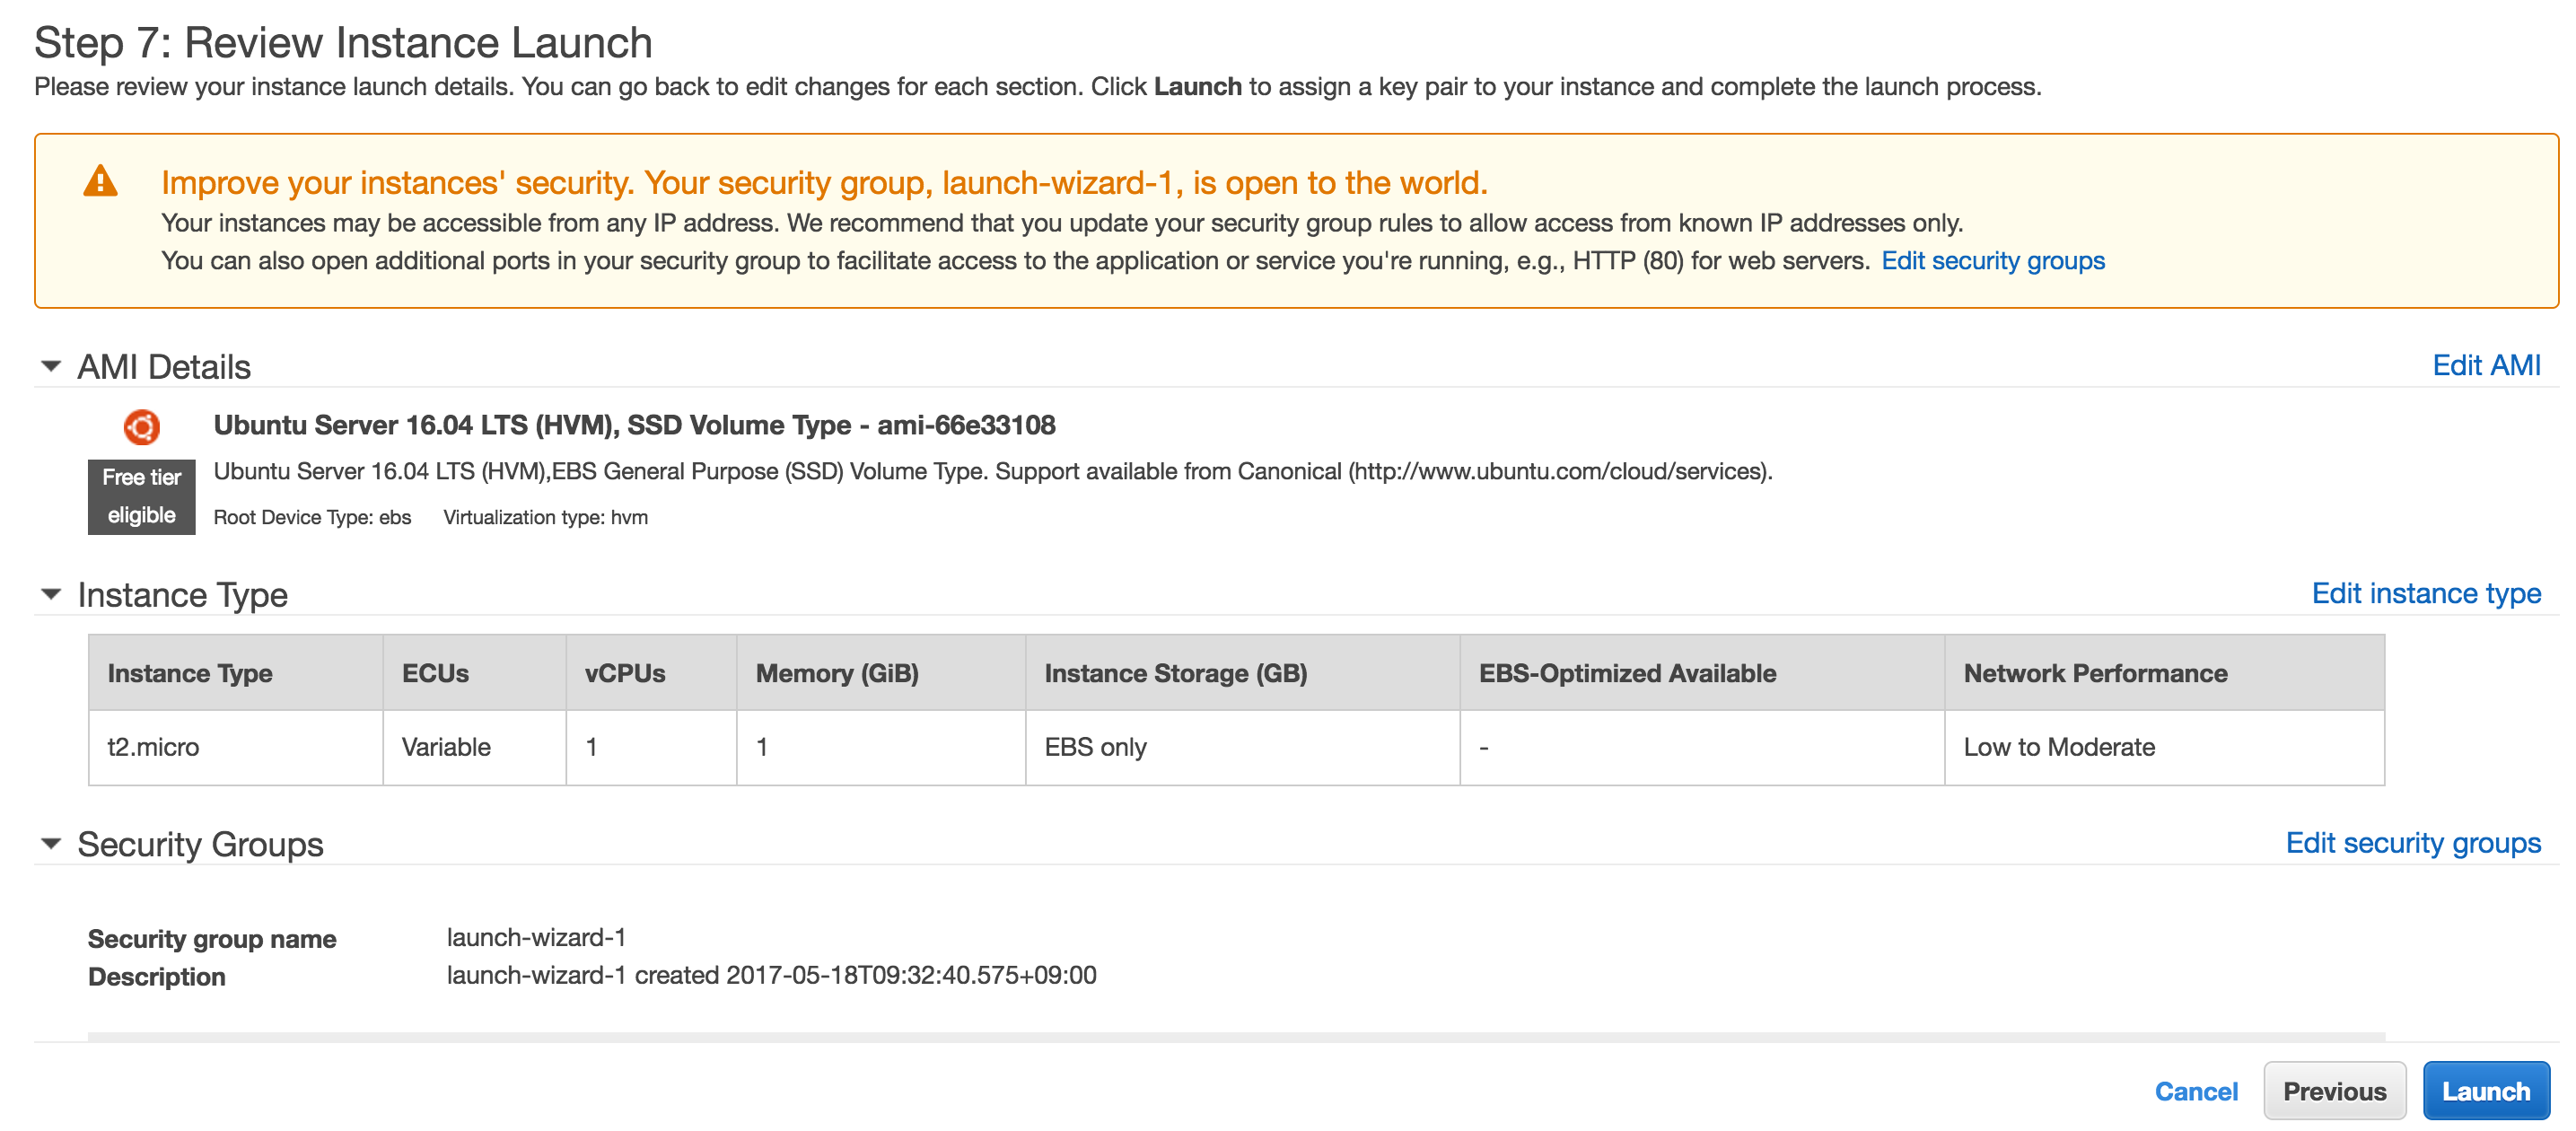Click the Description label under Security Groups
Viewport: 2576px width, 1131px height.
[x=156, y=977]
